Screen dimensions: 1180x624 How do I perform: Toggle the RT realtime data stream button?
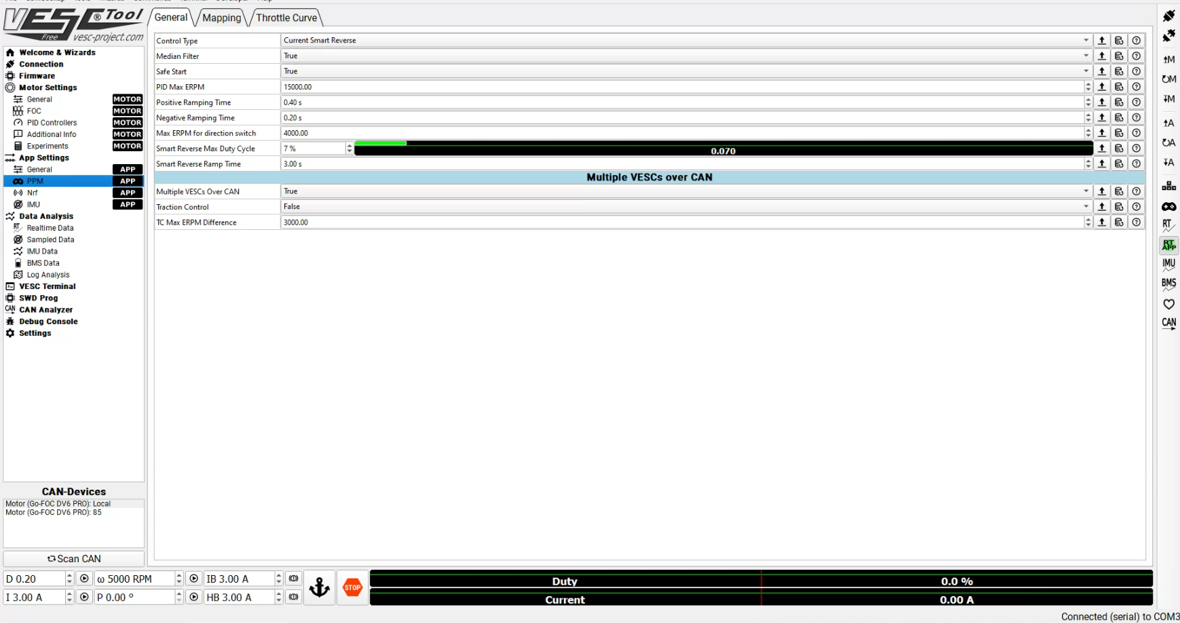coord(1168,225)
